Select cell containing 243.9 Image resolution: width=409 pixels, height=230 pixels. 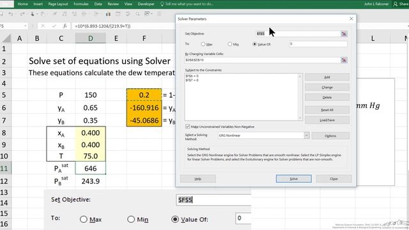click(x=91, y=181)
